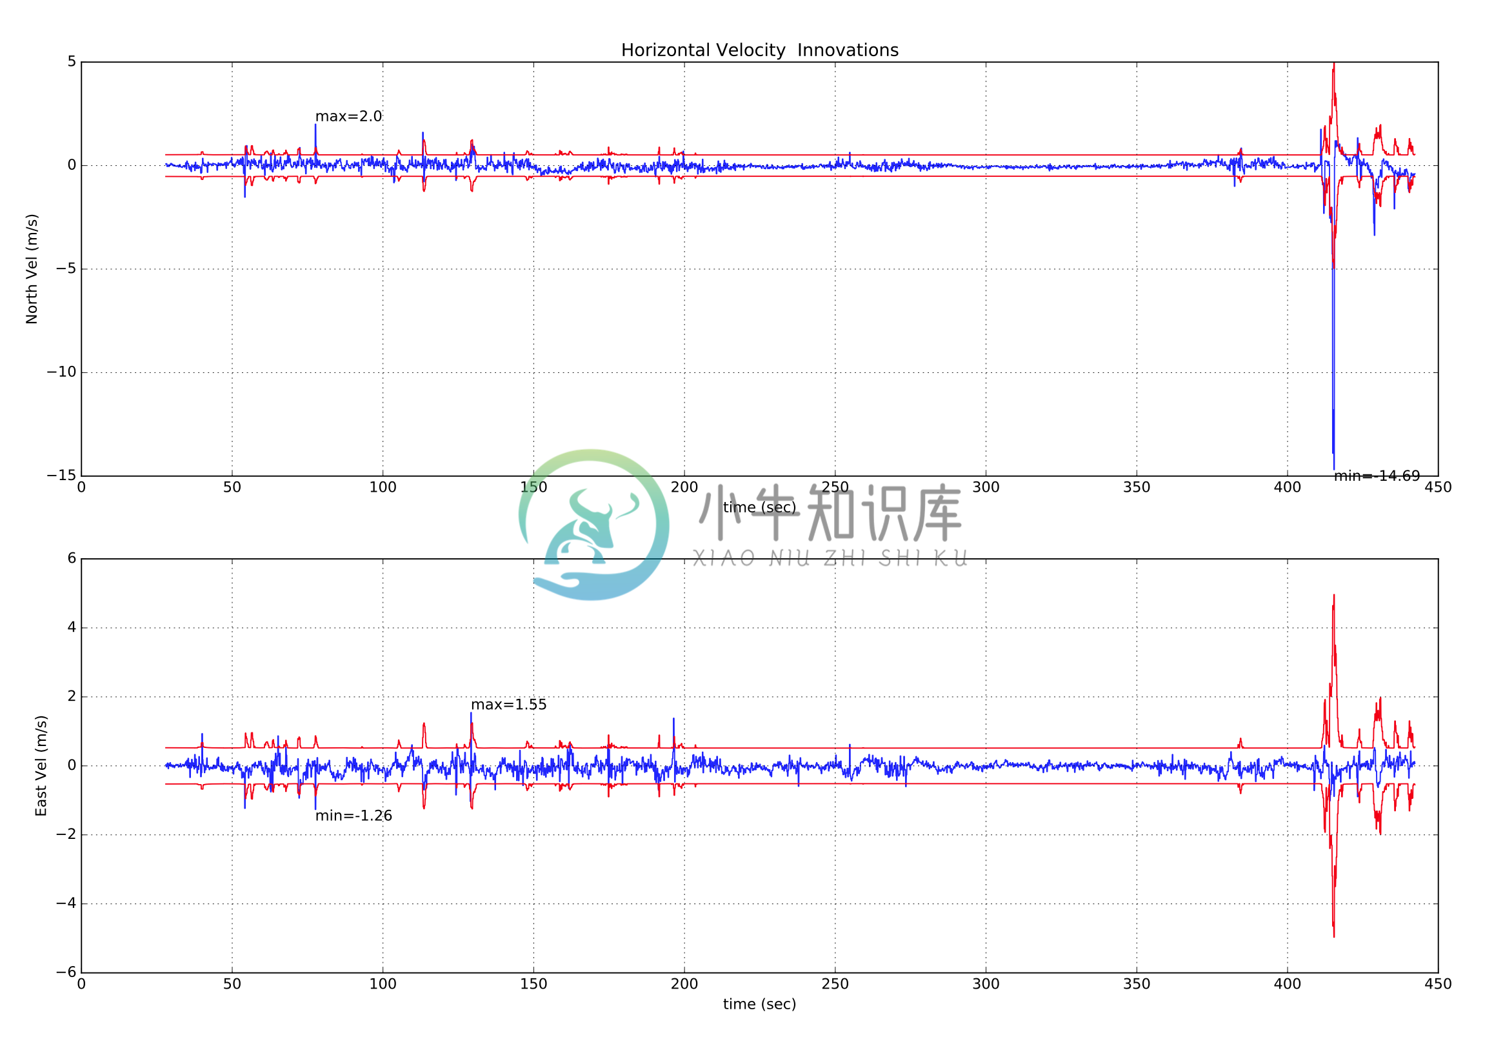Click the bottom plot 'time (sec)' label
Image resolution: width=1494 pixels, height=1048 pixels.
pos(759,1003)
